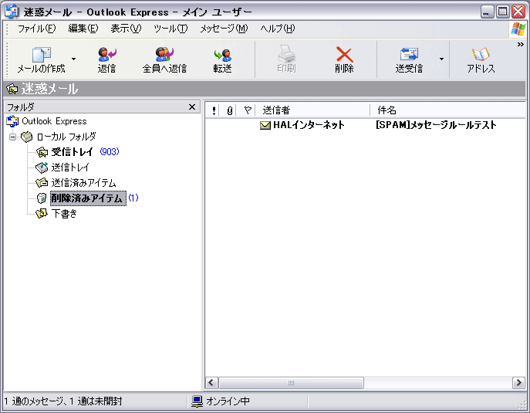Open the dropdown arrow next to メールの作成
The width and height of the screenshot is (530, 413).
[73, 59]
